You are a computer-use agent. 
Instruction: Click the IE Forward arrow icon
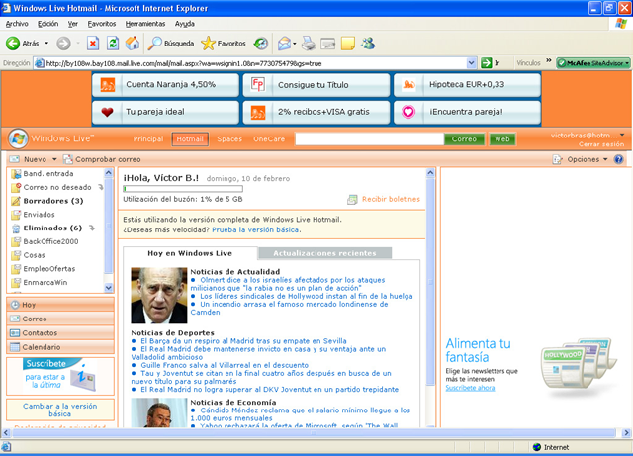pos(63,44)
